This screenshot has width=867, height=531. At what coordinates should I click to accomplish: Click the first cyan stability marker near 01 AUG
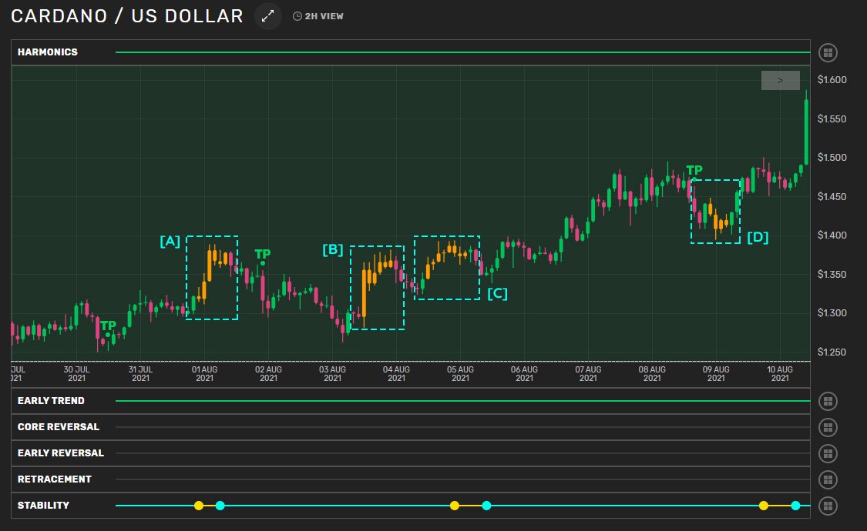click(x=220, y=506)
